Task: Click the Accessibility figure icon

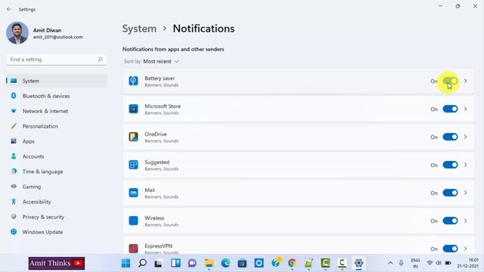Action: pyautogui.click(x=14, y=202)
